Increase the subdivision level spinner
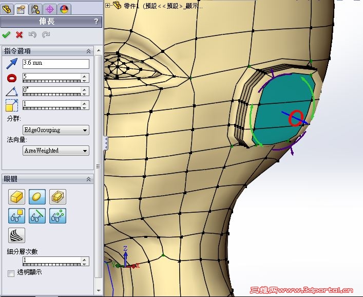Image resolution: width=363 pixels, height=297 pixels. [85, 259]
